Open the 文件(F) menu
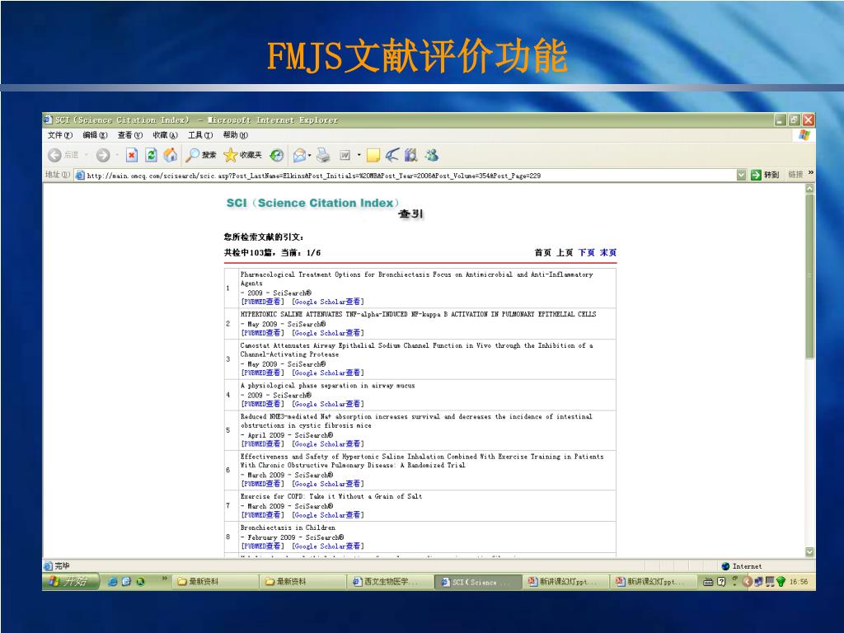The width and height of the screenshot is (844, 633). tap(59, 135)
